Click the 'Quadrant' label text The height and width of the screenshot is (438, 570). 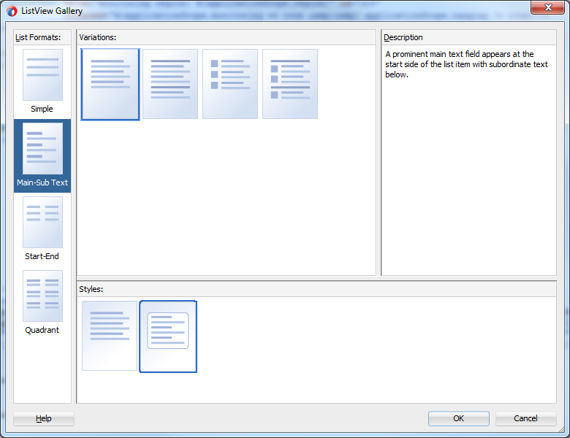[x=42, y=330]
